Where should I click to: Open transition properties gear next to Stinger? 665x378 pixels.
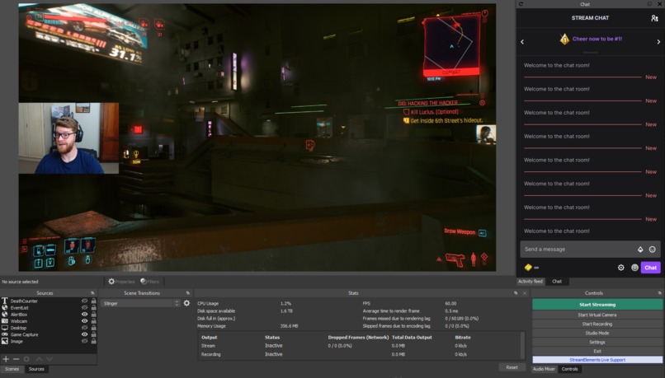(186, 303)
